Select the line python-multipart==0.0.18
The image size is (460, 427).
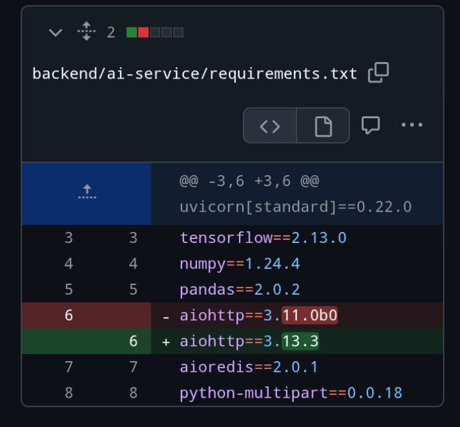291,393
